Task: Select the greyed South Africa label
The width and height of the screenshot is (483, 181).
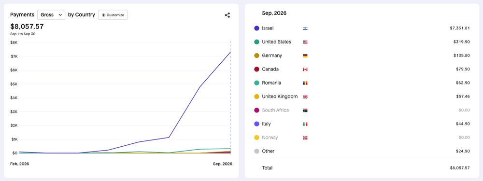Action: [275, 110]
